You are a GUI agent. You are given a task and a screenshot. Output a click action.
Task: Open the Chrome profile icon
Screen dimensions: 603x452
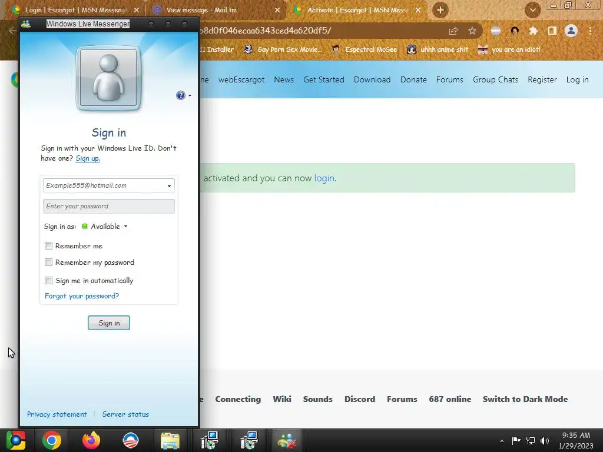coord(571,31)
